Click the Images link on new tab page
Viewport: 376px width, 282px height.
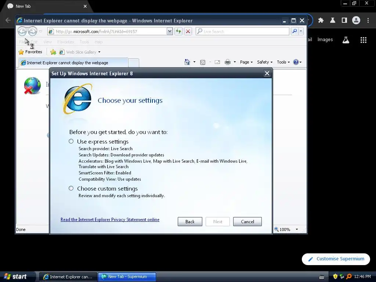pyautogui.click(x=325, y=40)
